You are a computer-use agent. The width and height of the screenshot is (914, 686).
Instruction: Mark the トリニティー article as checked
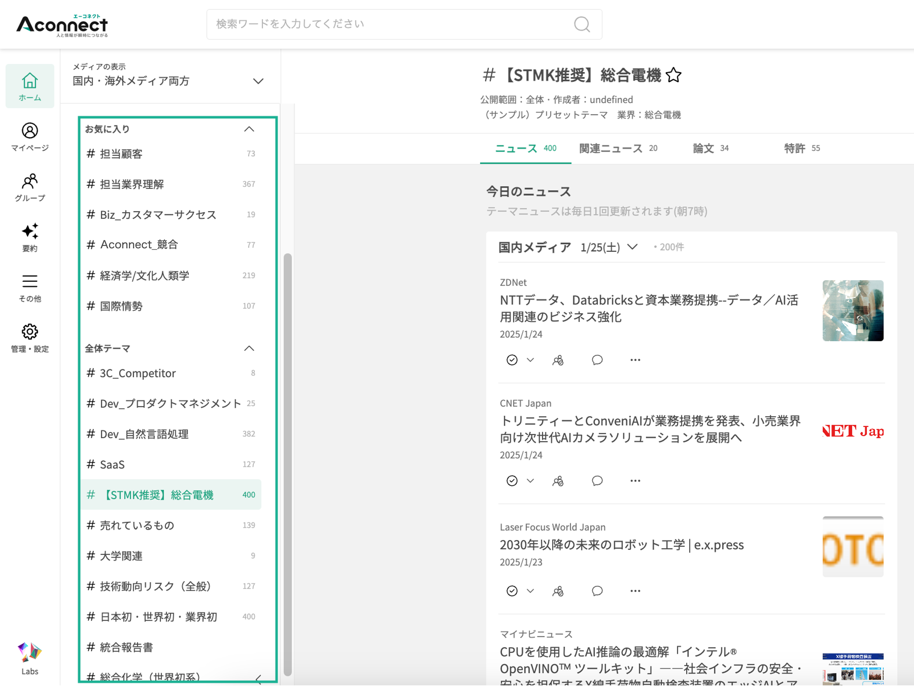coord(512,481)
